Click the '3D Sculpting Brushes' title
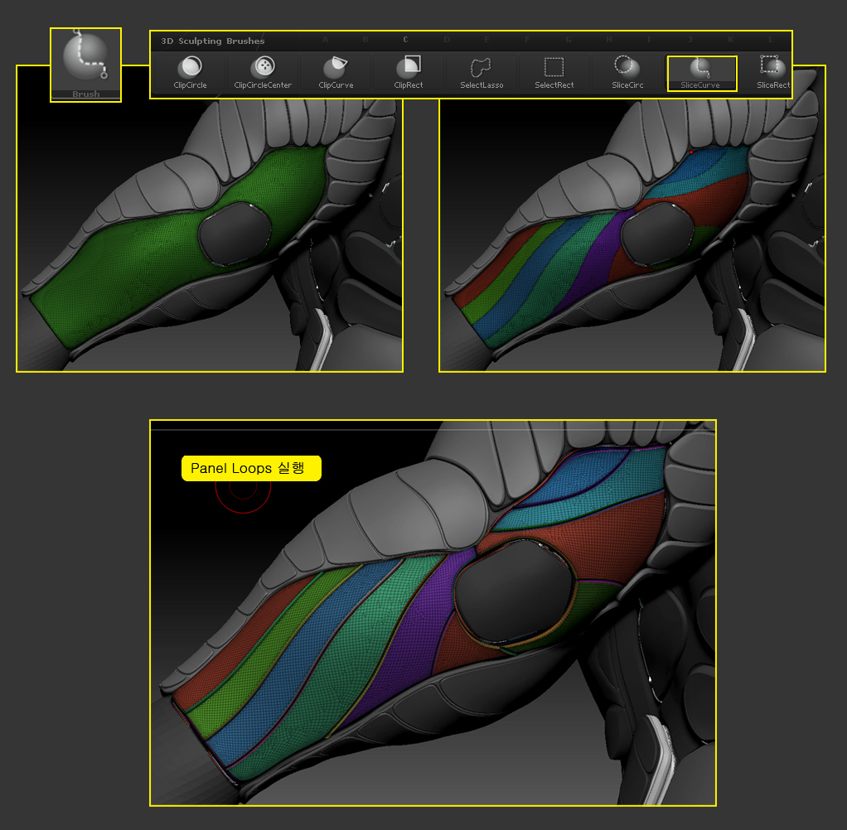847x830 pixels. 213,41
